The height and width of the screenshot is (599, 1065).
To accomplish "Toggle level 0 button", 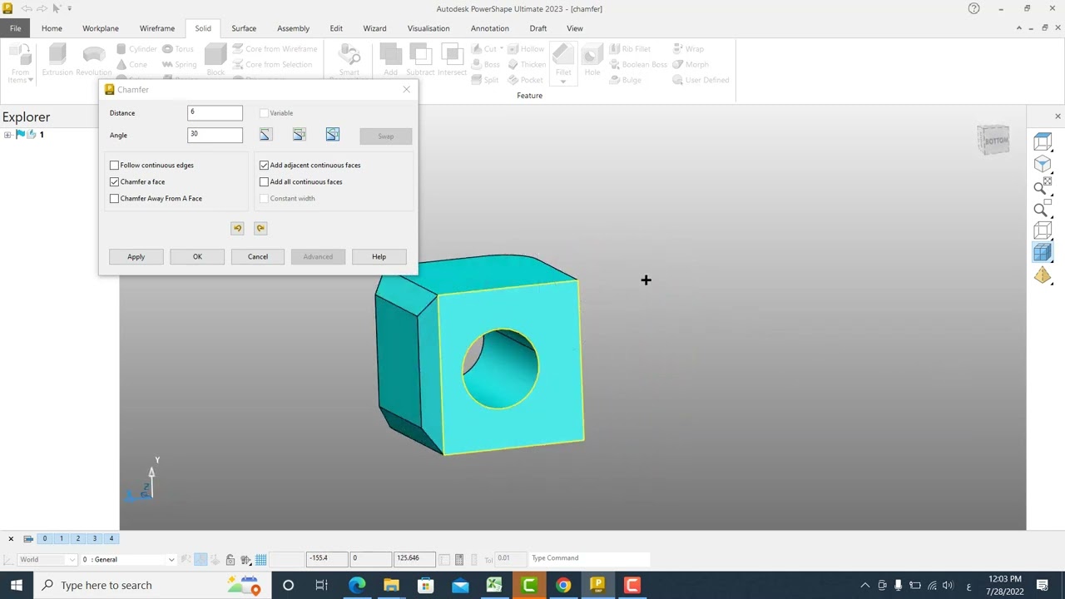I will point(45,538).
